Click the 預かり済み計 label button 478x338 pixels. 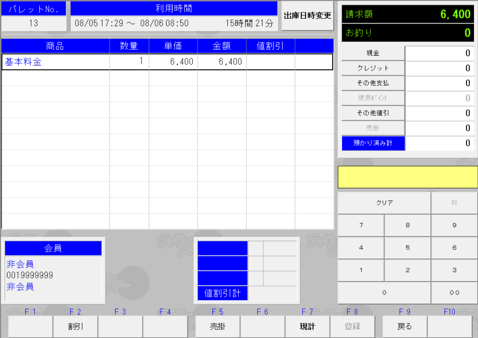click(373, 143)
